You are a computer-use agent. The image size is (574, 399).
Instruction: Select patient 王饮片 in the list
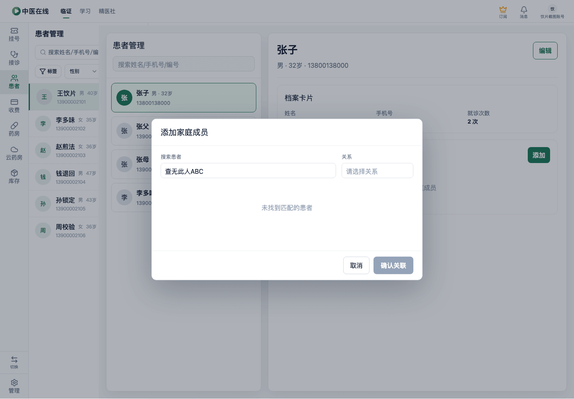pos(64,97)
